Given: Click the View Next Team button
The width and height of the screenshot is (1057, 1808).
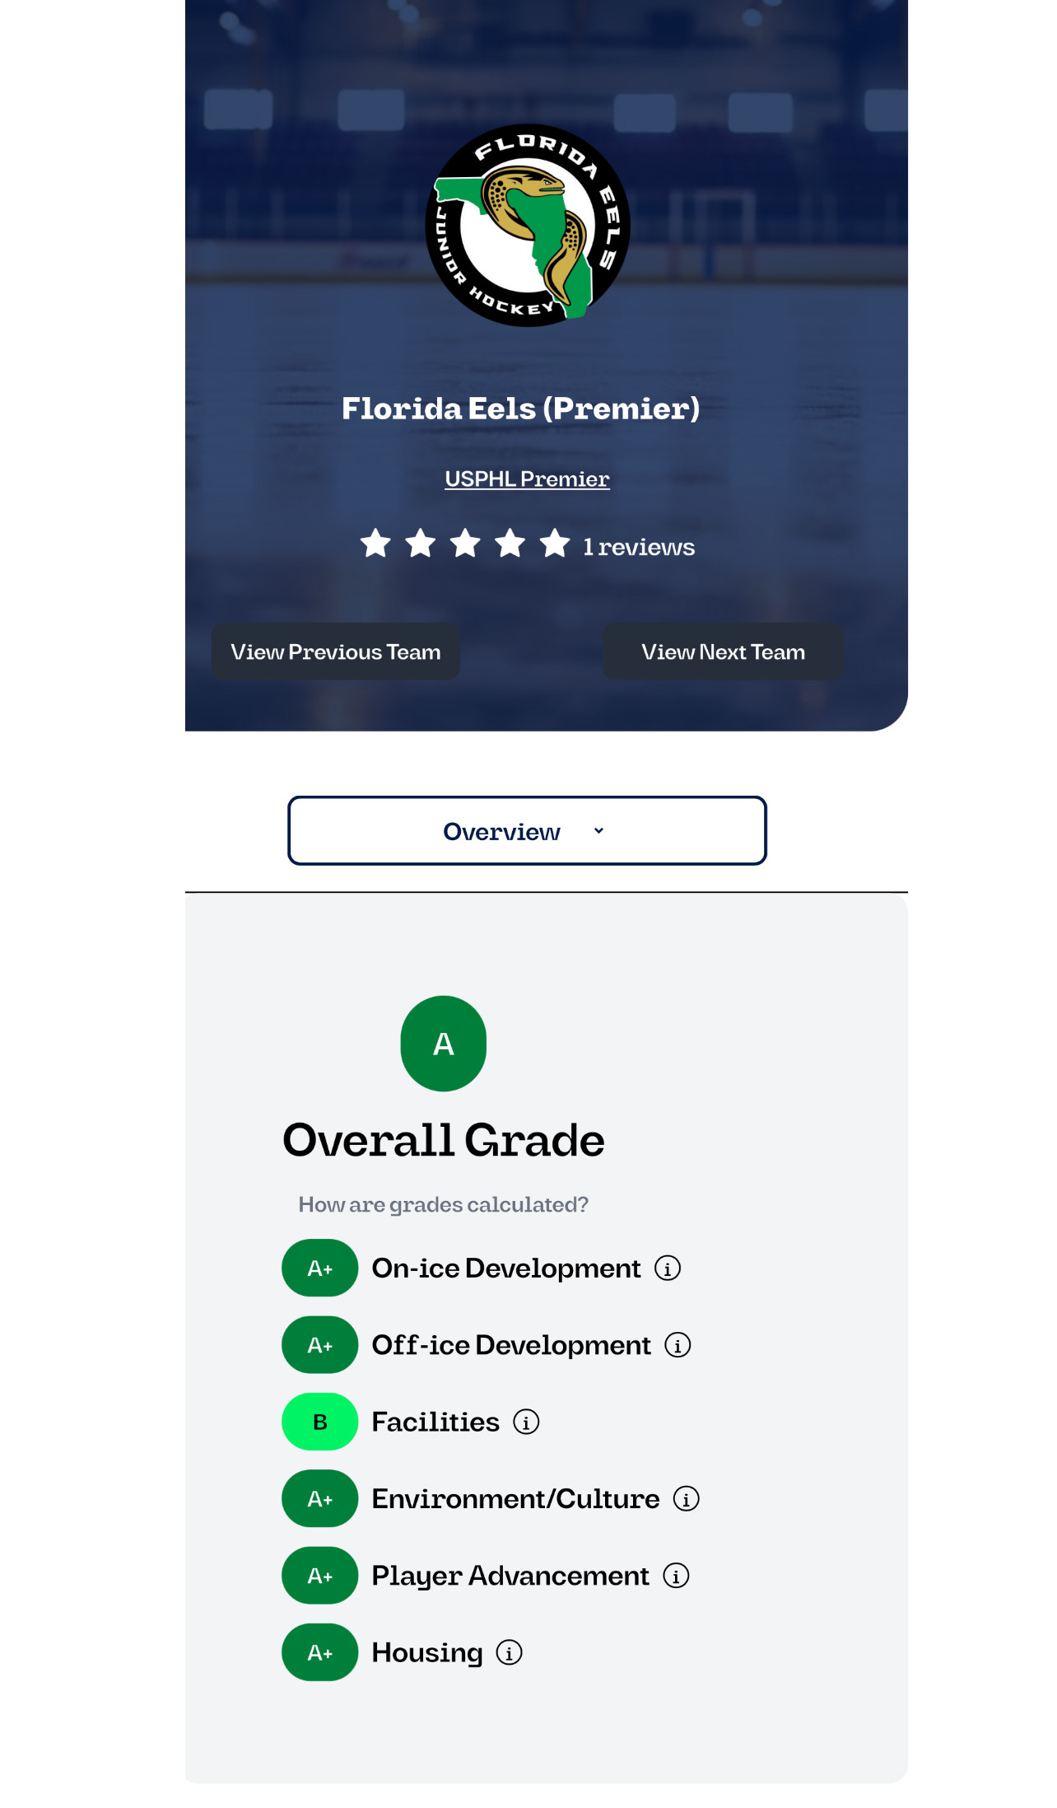Looking at the screenshot, I should pyautogui.click(x=723, y=652).
